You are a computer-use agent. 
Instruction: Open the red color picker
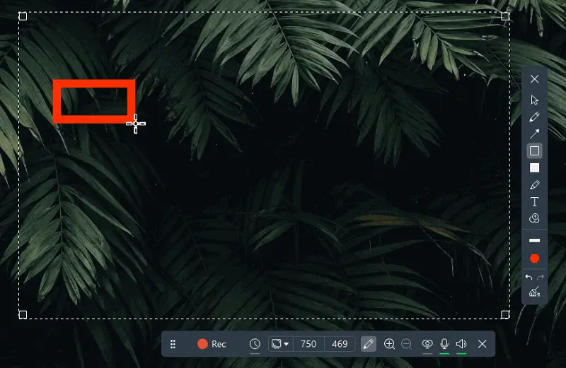tap(534, 259)
